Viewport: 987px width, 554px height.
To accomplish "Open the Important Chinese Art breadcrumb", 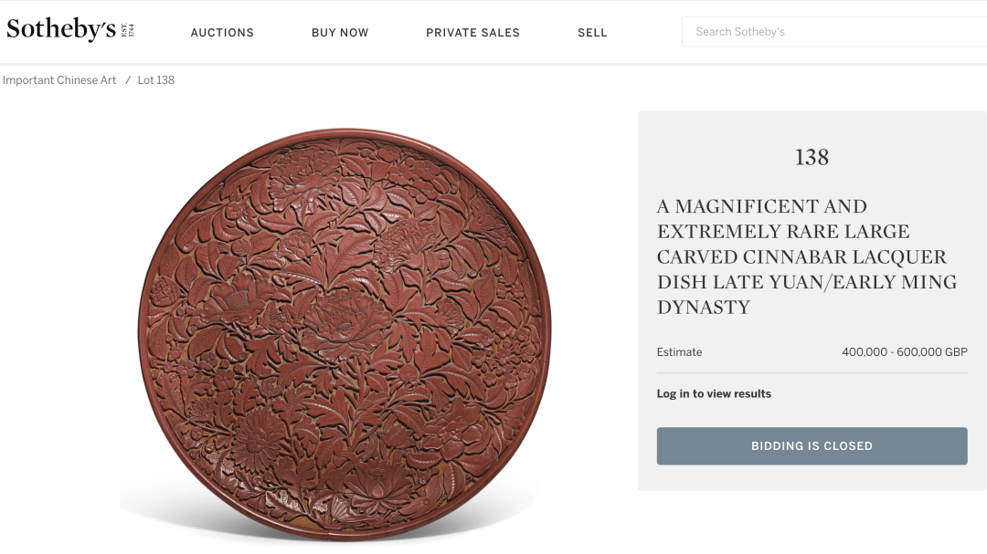I will 59,80.
